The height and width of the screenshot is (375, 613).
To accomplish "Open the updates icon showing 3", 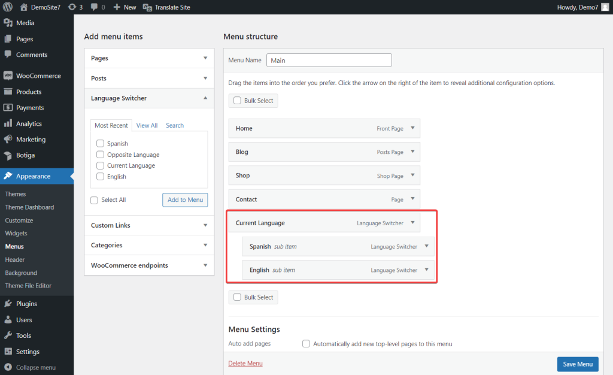I will [x=72, y=7].
